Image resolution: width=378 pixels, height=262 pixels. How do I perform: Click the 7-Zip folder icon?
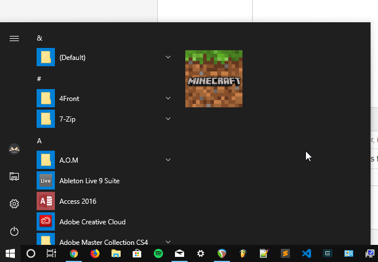46,119
